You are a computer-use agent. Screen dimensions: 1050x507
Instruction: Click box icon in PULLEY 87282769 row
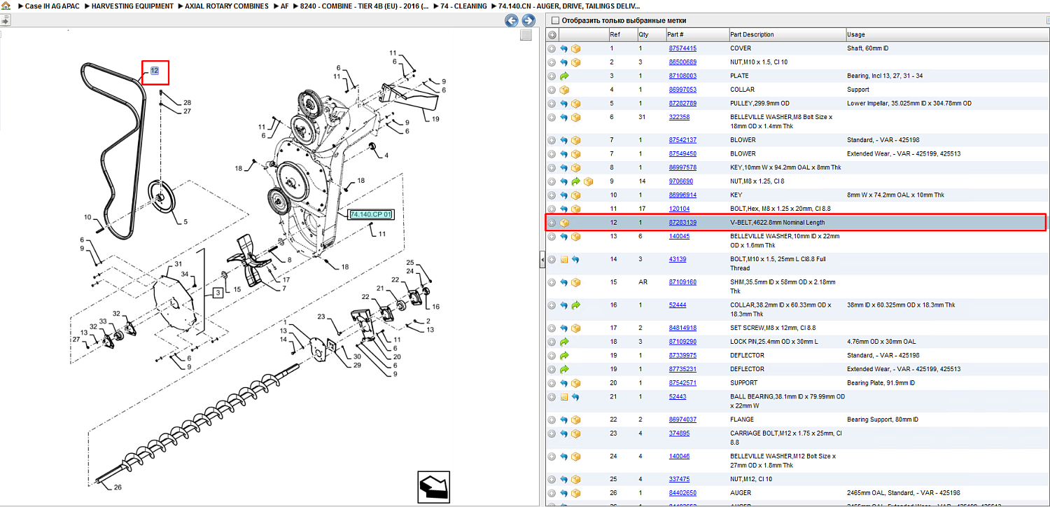pyautogui.click(x=575, y=104)
